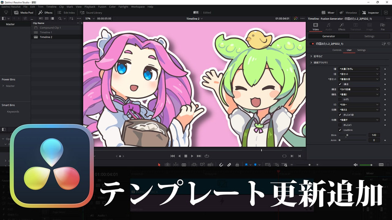Click the media pool sort icon
392x220 pixels.
point(71,18)
